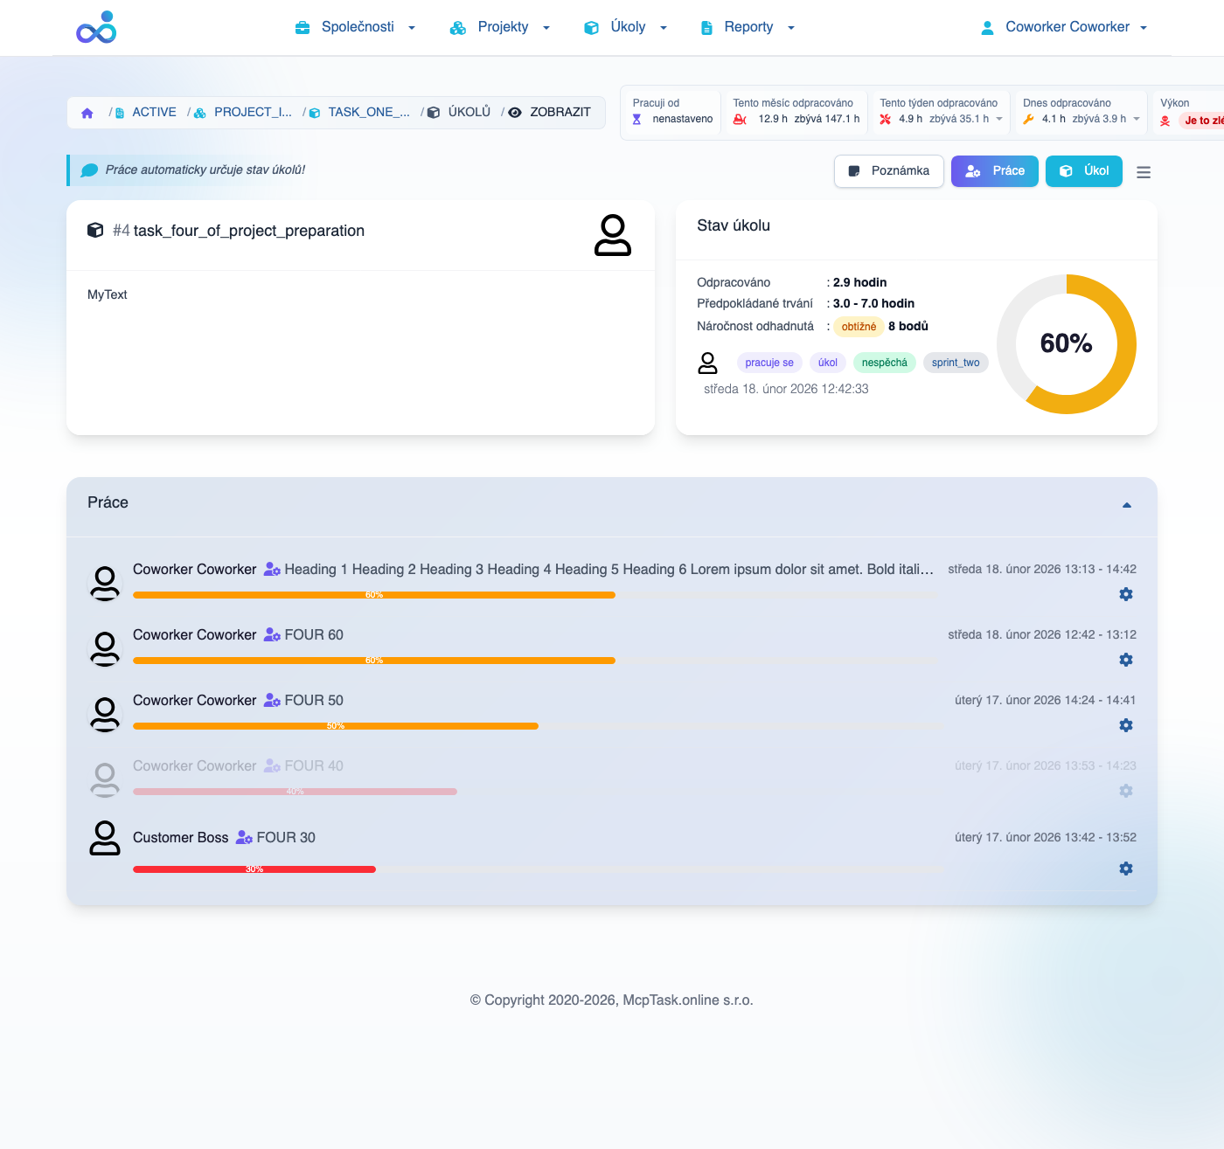
Task: Click the Poznámka button
Action: tap(888, 171)
